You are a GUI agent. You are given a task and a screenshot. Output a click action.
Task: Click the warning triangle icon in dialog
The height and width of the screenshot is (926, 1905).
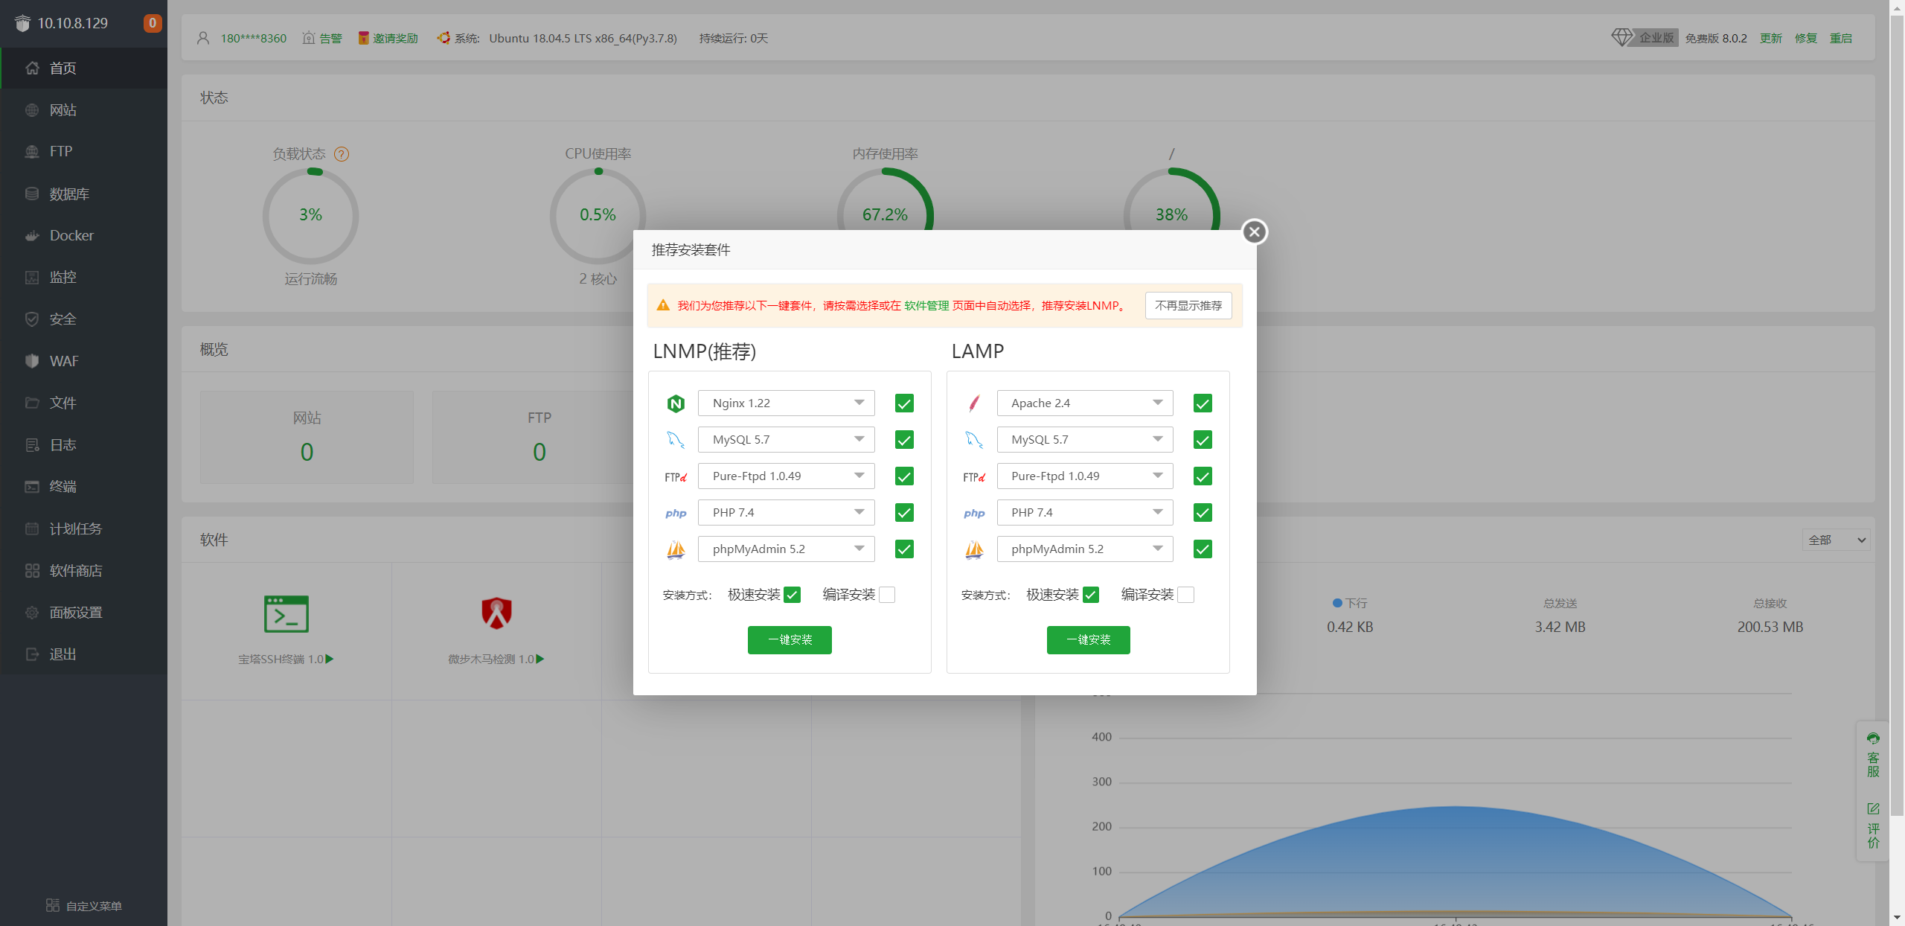pos(663,305)
